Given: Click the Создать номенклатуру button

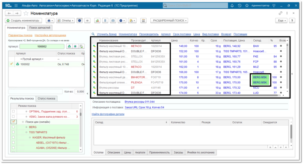Looking at the screenshot, I should (x=23, y=21).
